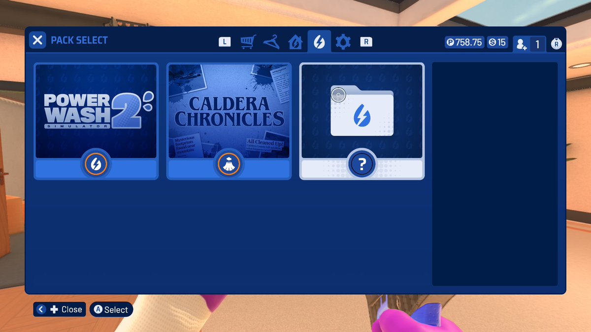Click the R shoulder button prompt
The width and height of the screenshot is (591, 332).
click(366, 42)
